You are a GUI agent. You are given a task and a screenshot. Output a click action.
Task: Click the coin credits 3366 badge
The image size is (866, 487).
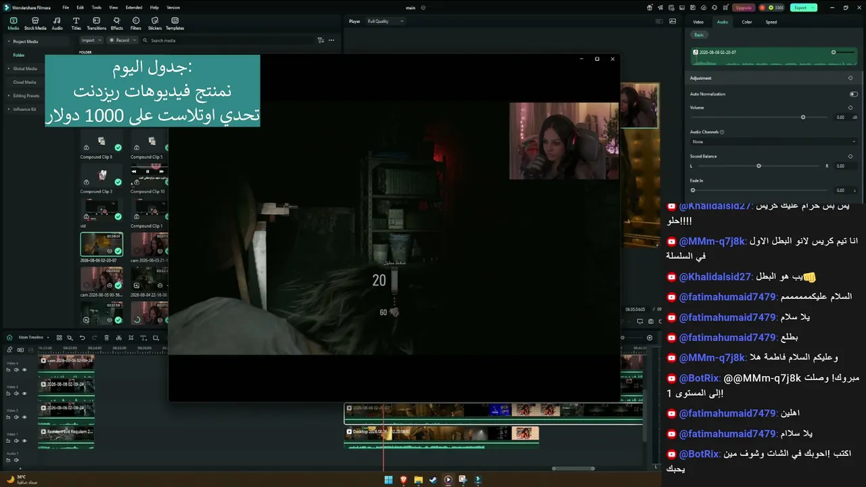771,7
